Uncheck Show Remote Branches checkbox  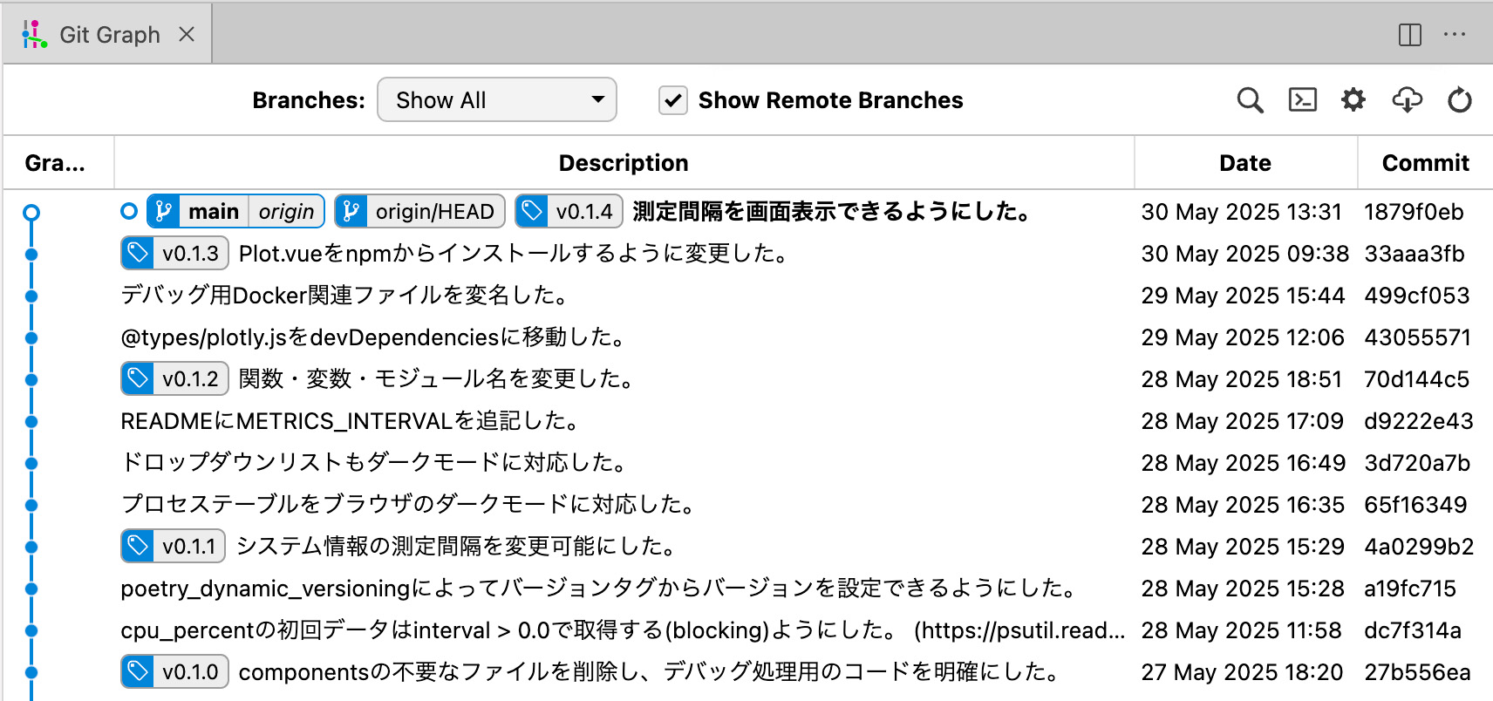click(672, 100)
